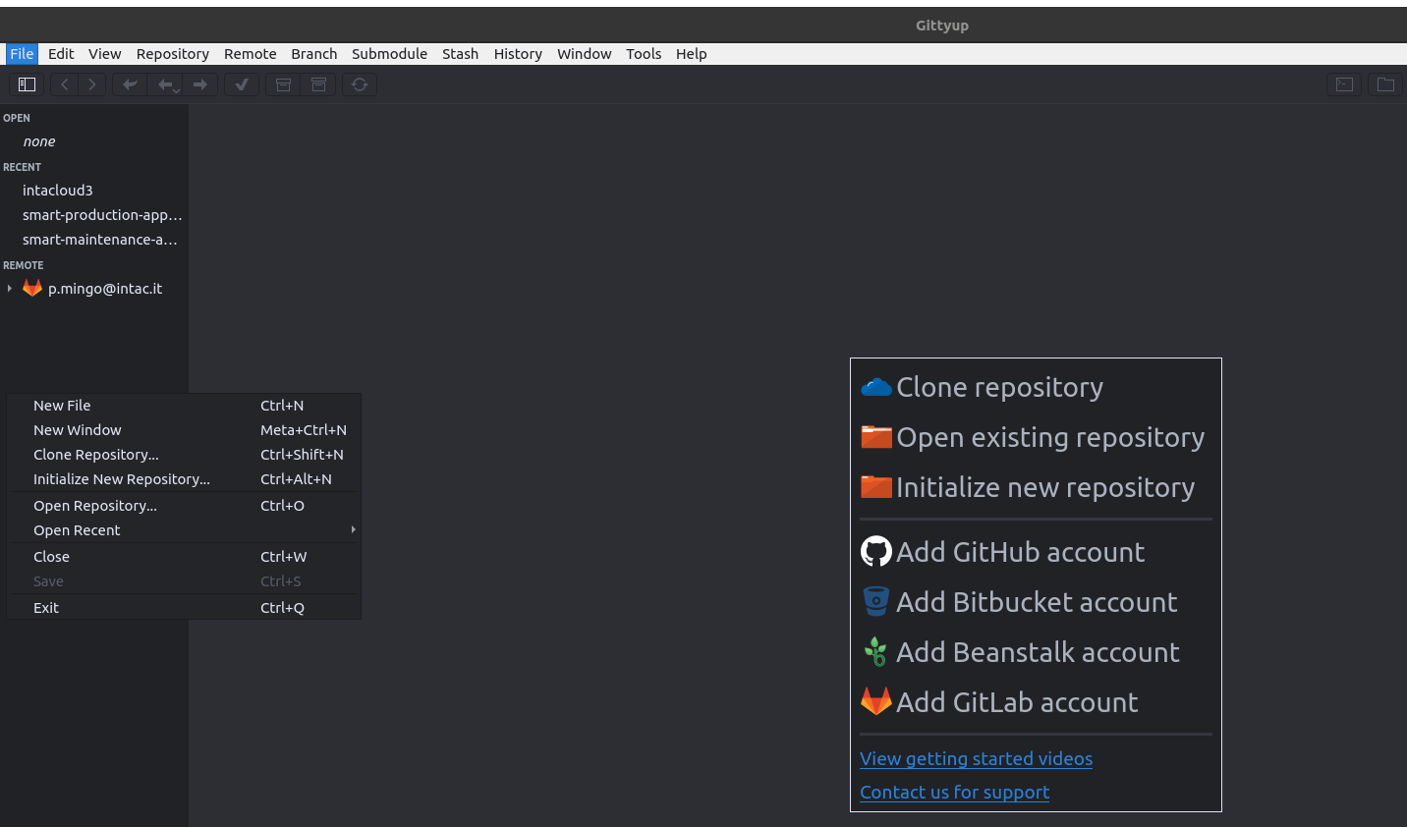The height and width of the screenshot is (827, 1407).
Task: Expand the Open Recent submenu
Action: pos(184,530)
